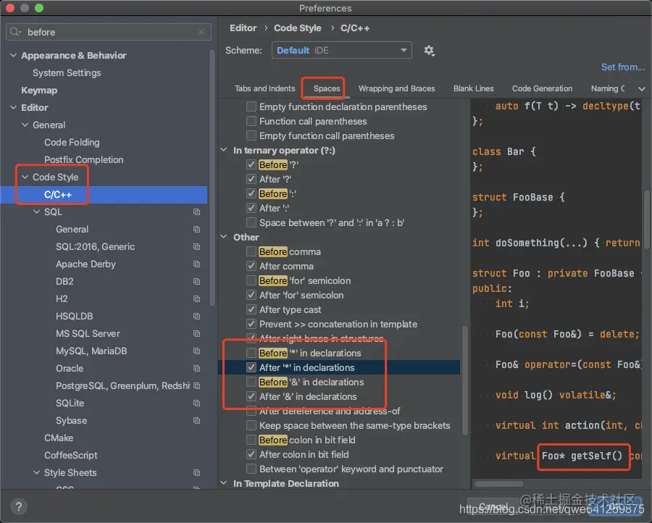Click the copy icon beside Apache Derby
The height and width of the screenshot is (523, 652).
[196, 264]
